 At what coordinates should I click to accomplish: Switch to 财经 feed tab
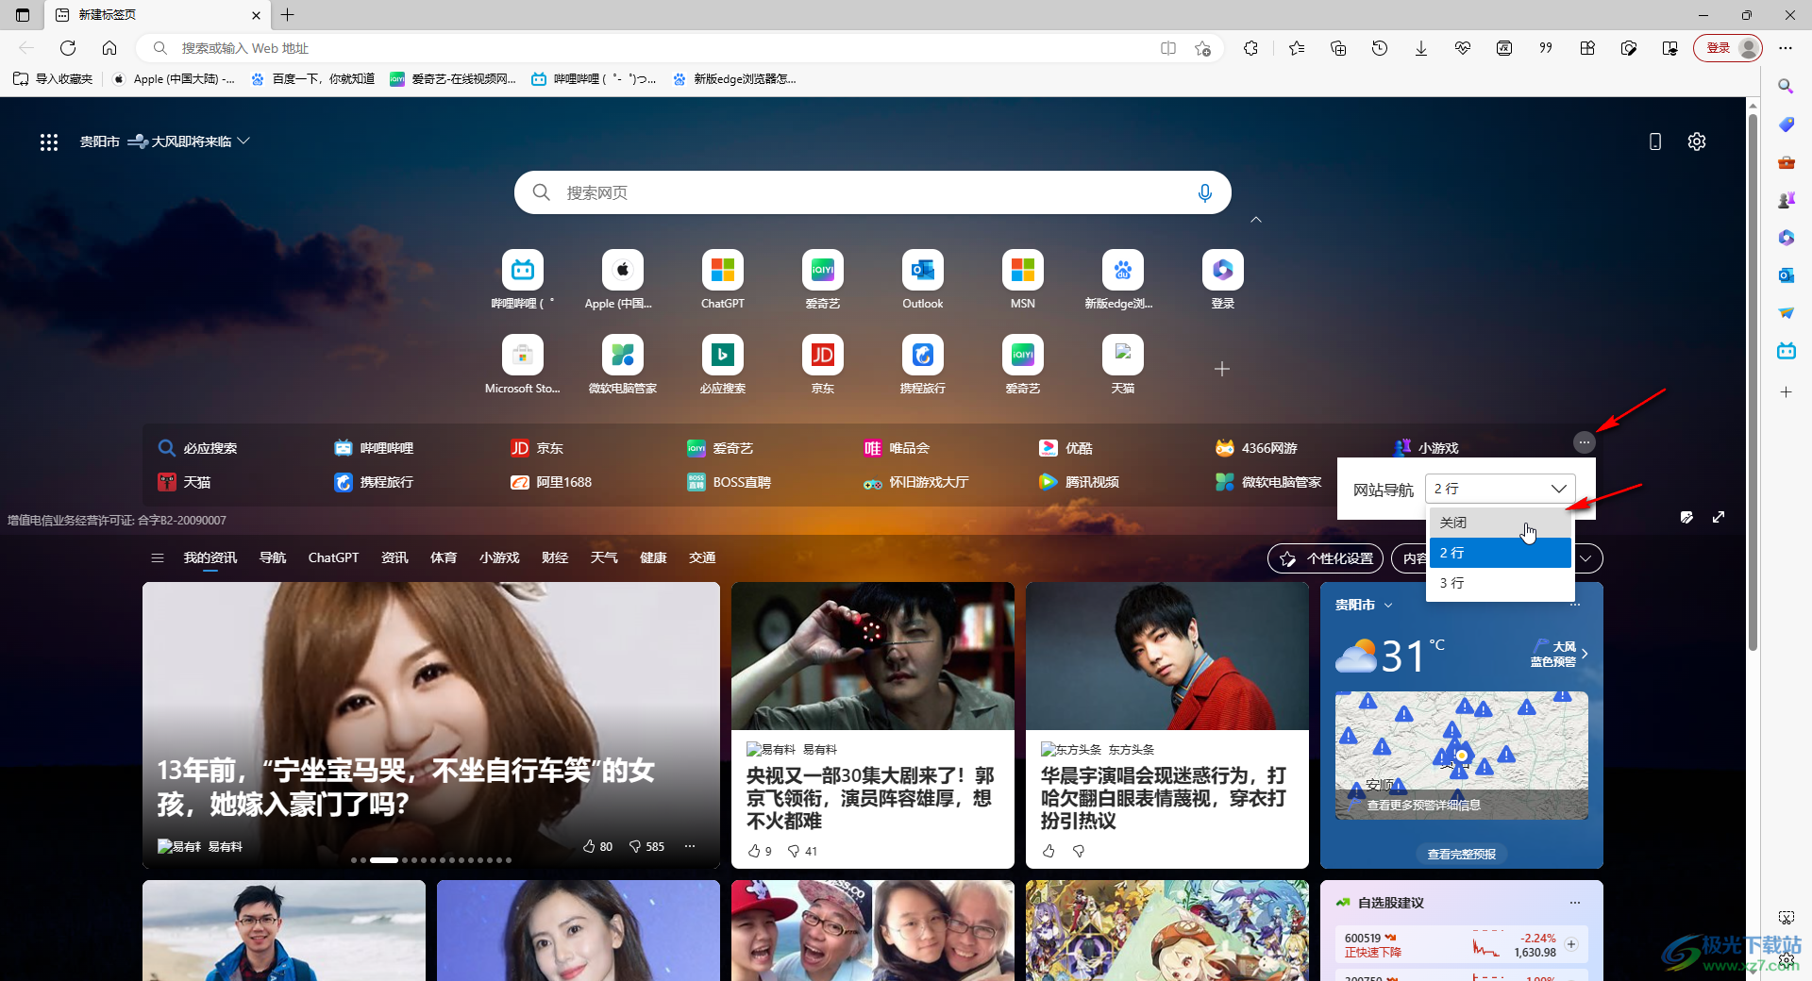[x=555, y=558]
